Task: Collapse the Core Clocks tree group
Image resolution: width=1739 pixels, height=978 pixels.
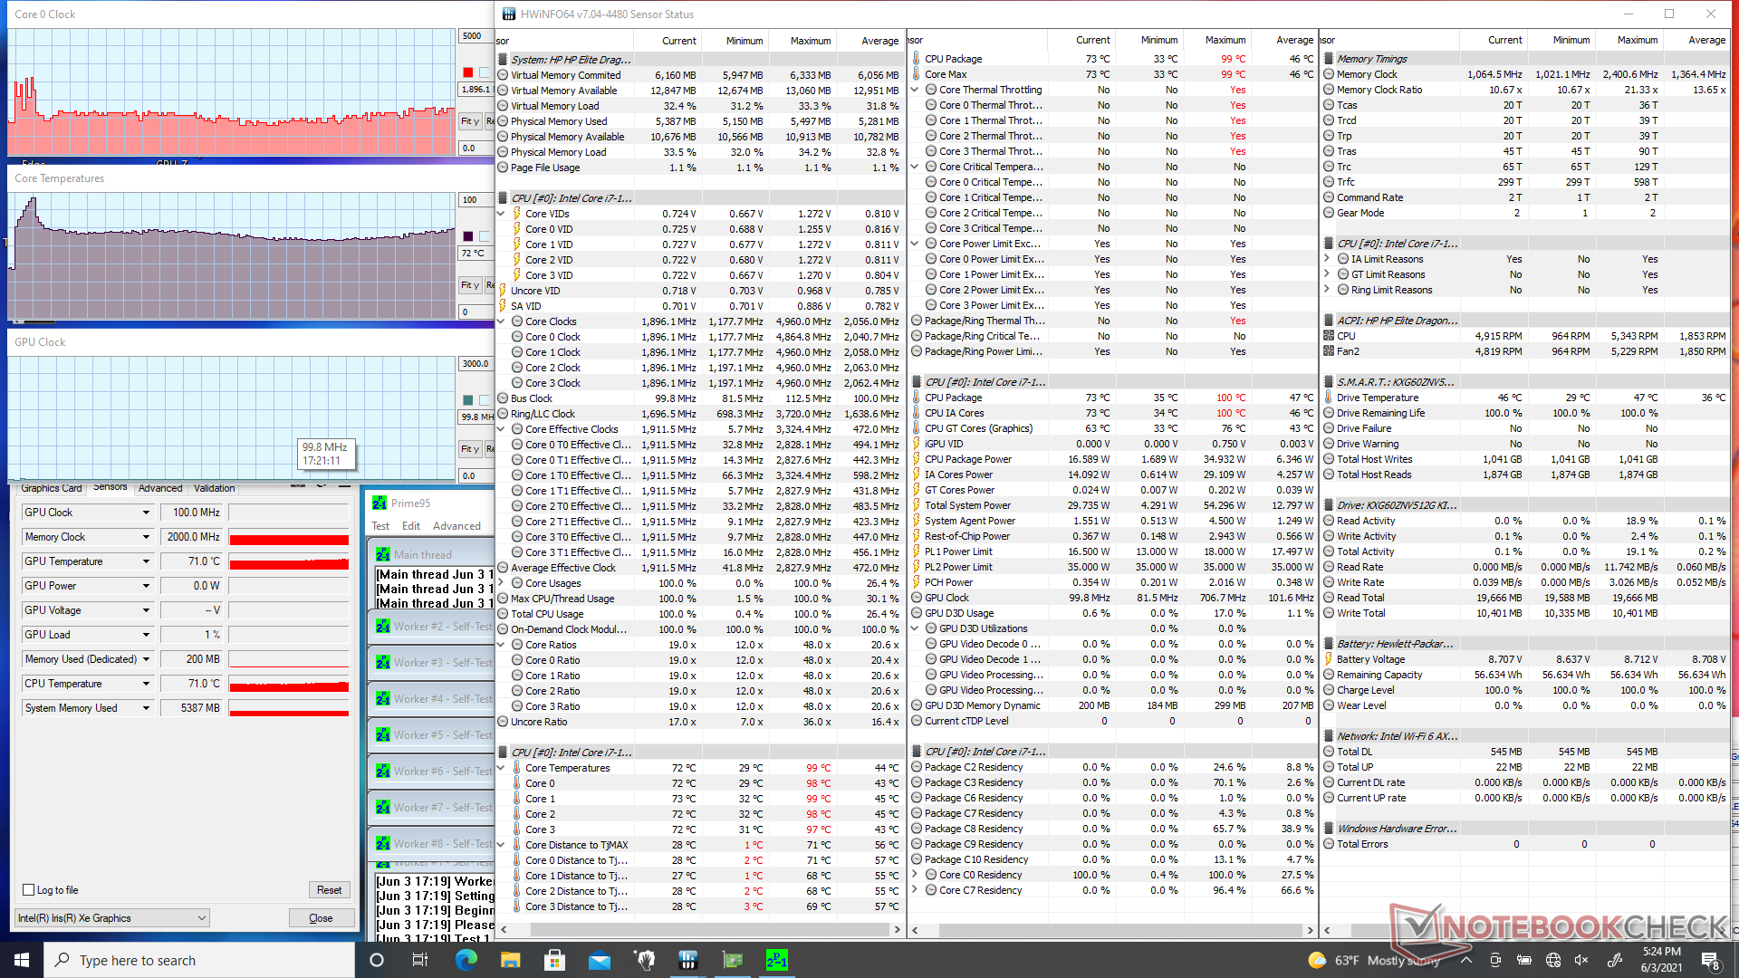Action: (x=501, y=321)
